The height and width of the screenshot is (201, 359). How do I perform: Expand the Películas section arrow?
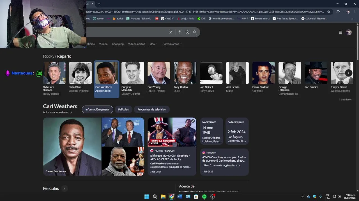[65, 188]
